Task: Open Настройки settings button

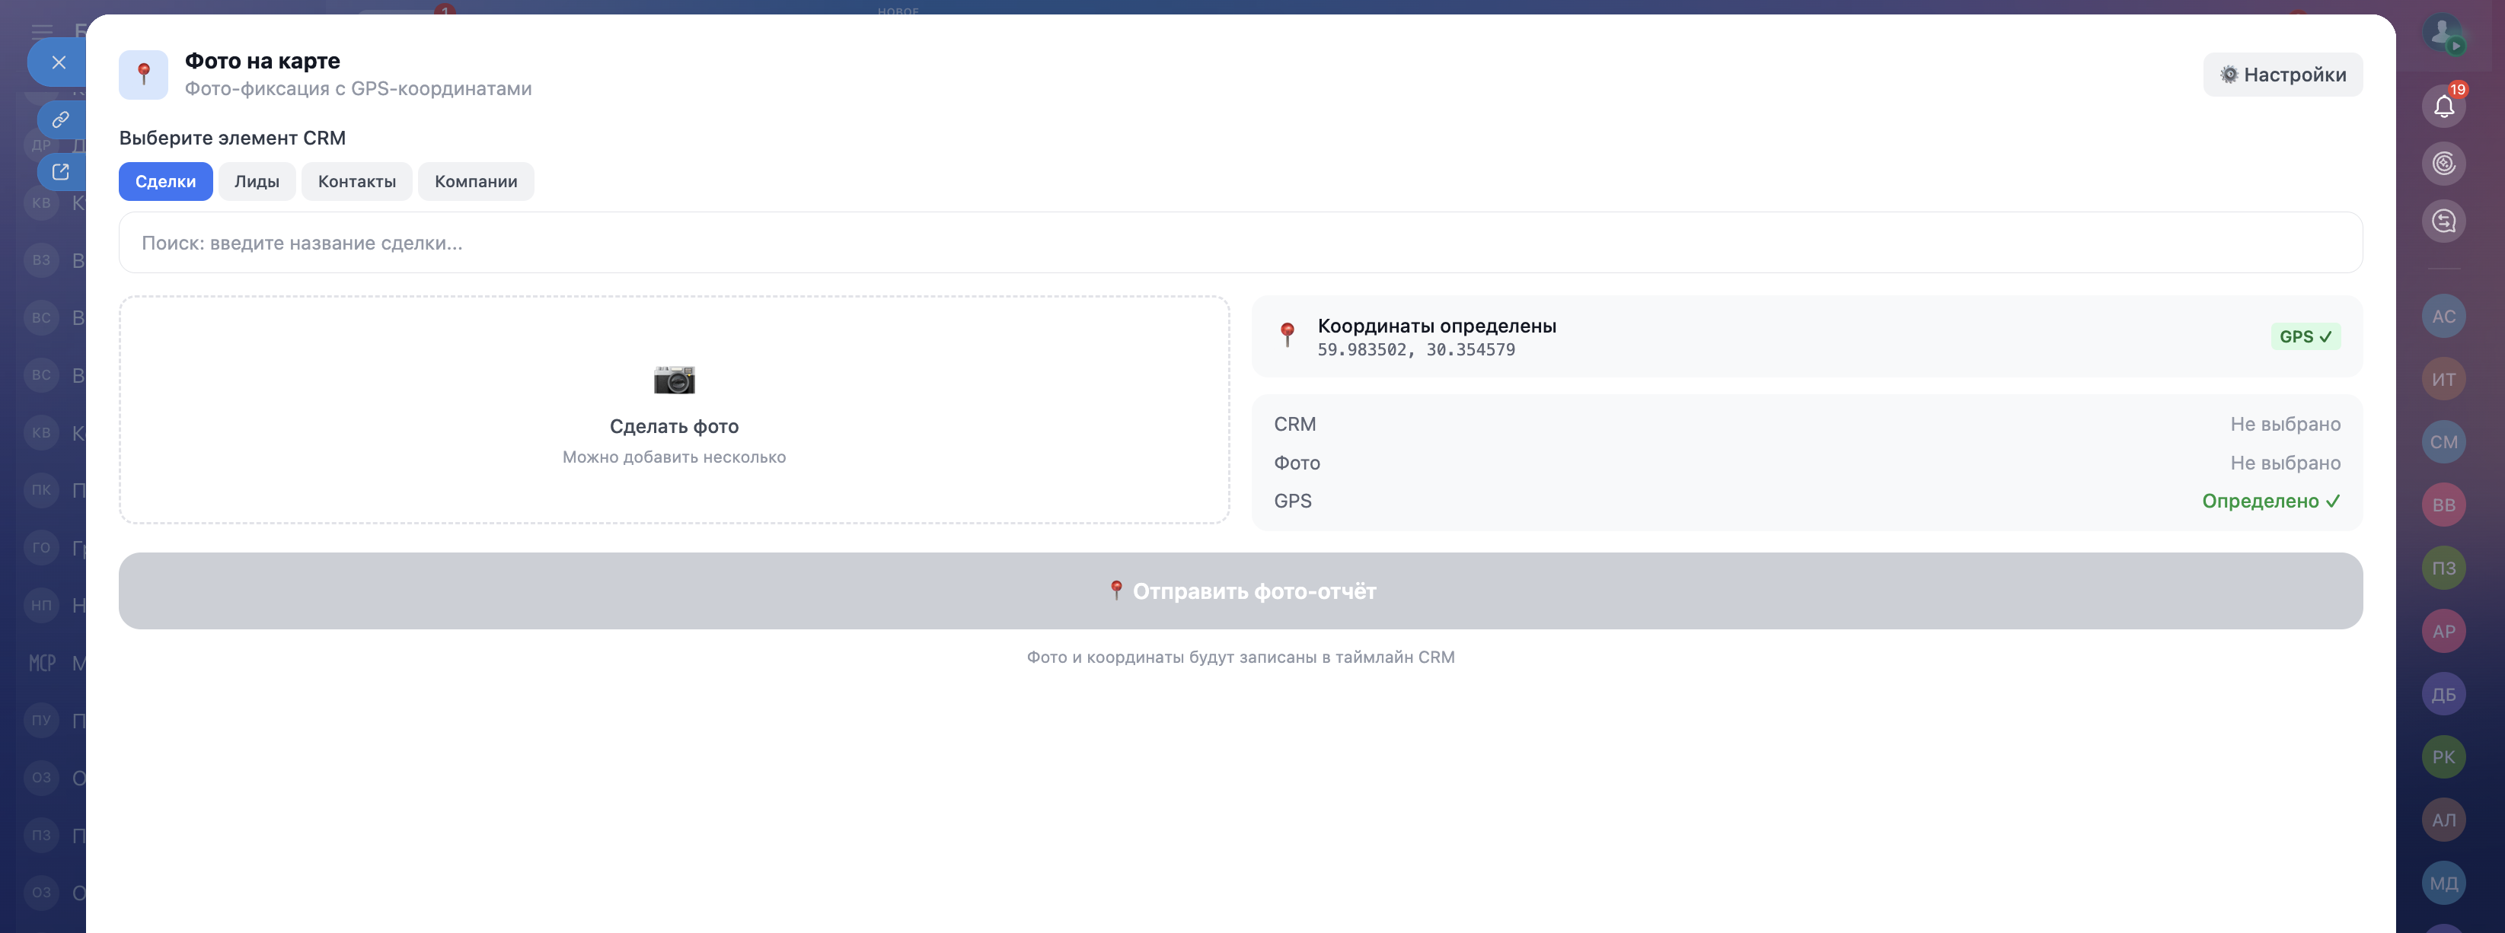Action: pyautogui.click(x=2283, y=75)
